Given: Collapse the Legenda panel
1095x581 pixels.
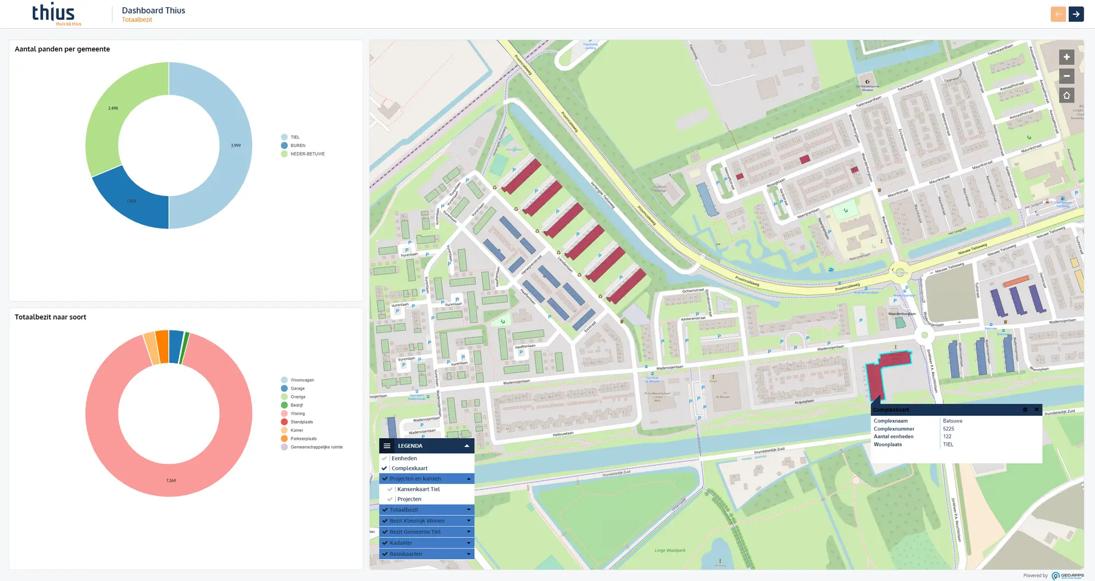Looking at the screenshot, I should tap(467, 446).
